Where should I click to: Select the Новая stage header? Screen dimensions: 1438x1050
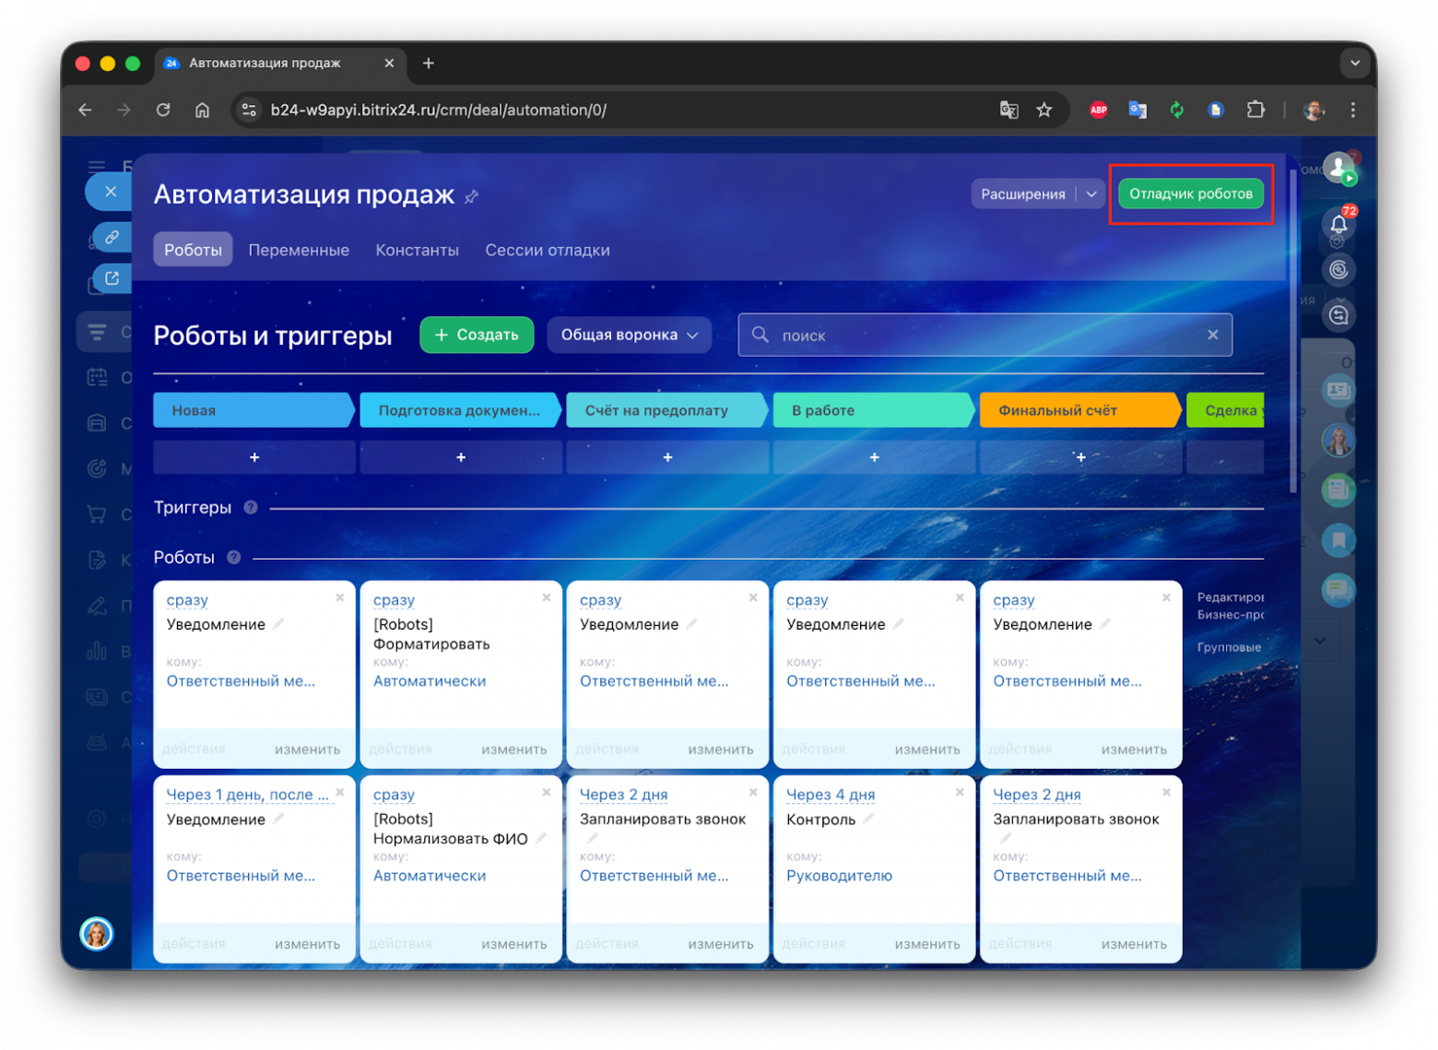[x=253, y=410]
